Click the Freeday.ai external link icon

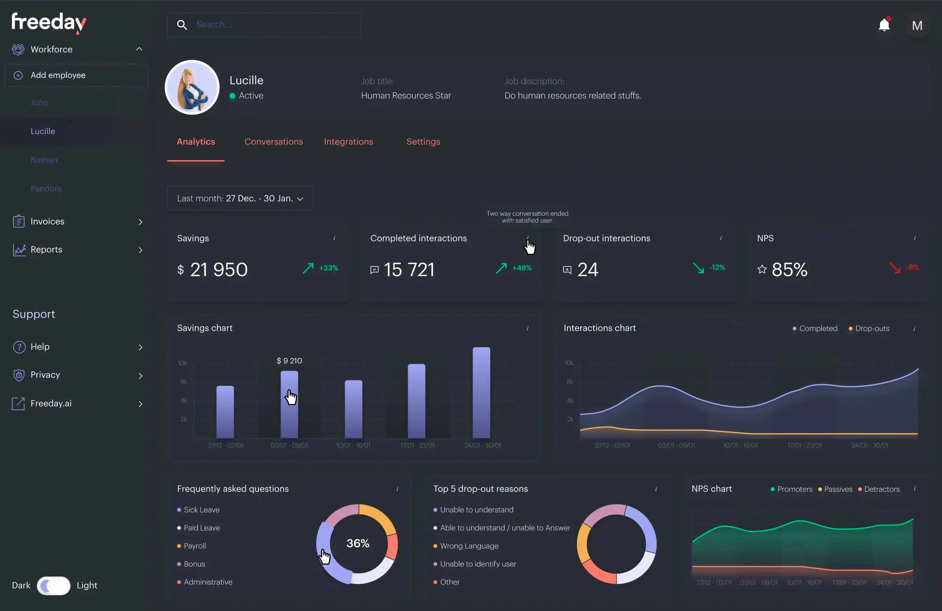coord(19,403)
